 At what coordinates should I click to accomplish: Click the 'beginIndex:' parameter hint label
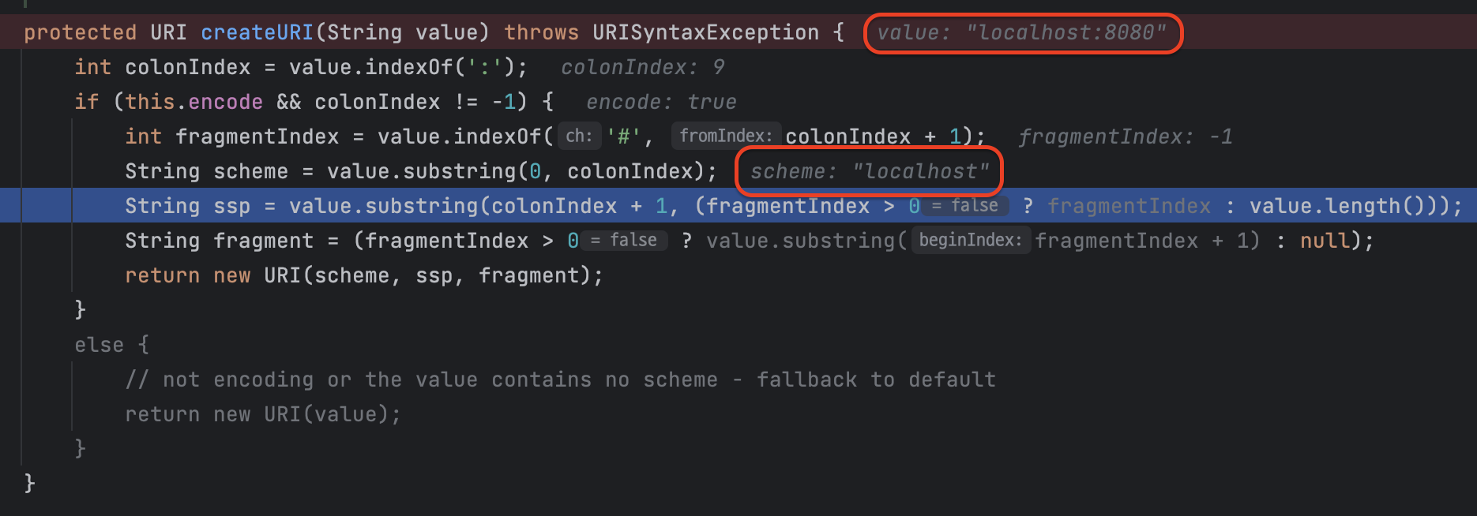coord(970,240)
